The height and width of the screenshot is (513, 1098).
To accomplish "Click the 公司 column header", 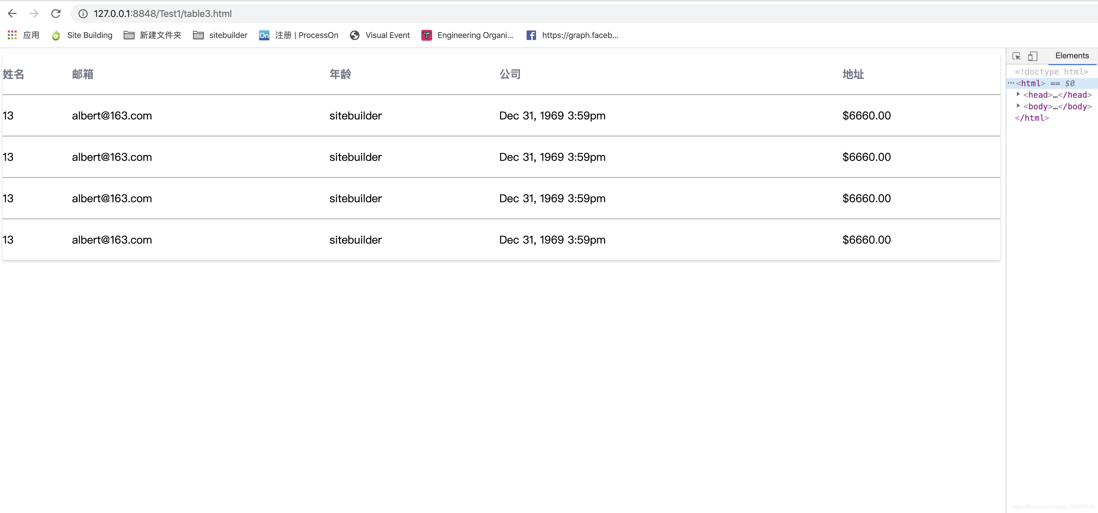I will tap(510, 74).
